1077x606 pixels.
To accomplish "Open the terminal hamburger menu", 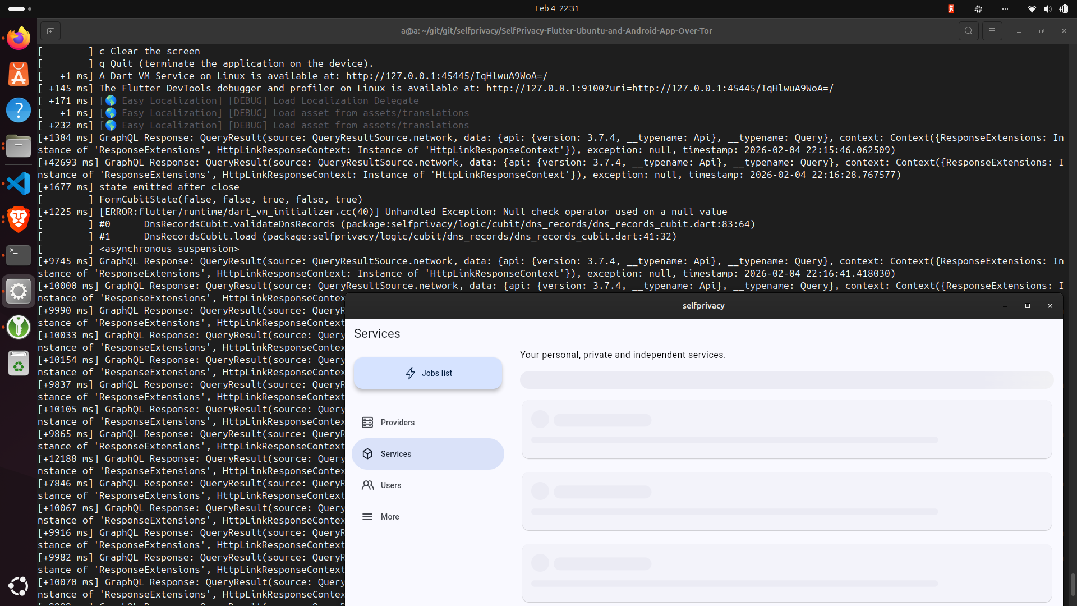I will coord(992,31).
